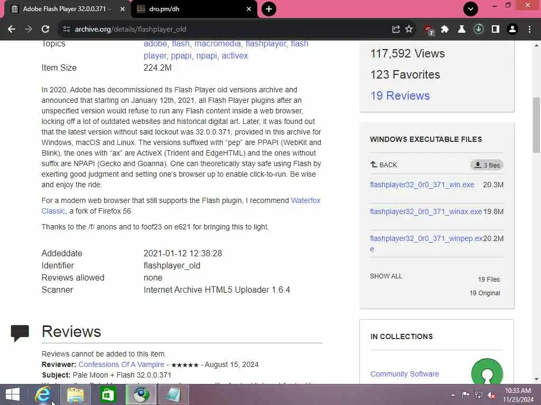Viewport: 541px width, 405px height.
Task: Click the green Community Software collection thumbnail
Action: click(487, 372)
